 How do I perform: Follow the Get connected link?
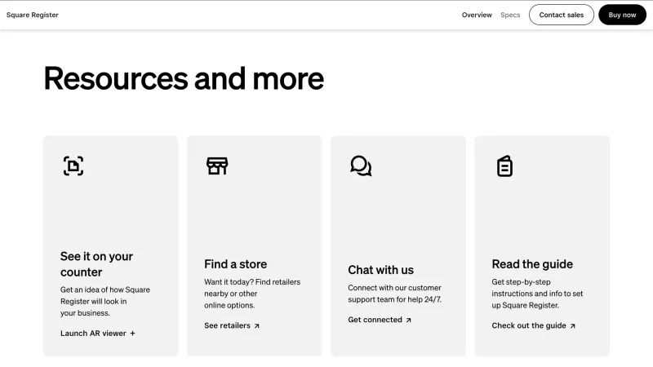[x=380, y=320]
